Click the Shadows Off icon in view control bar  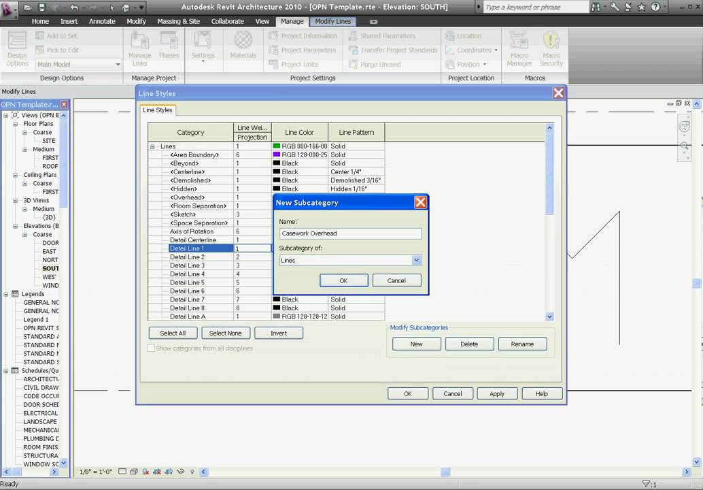pyautogui.click(x=145, y=472)
